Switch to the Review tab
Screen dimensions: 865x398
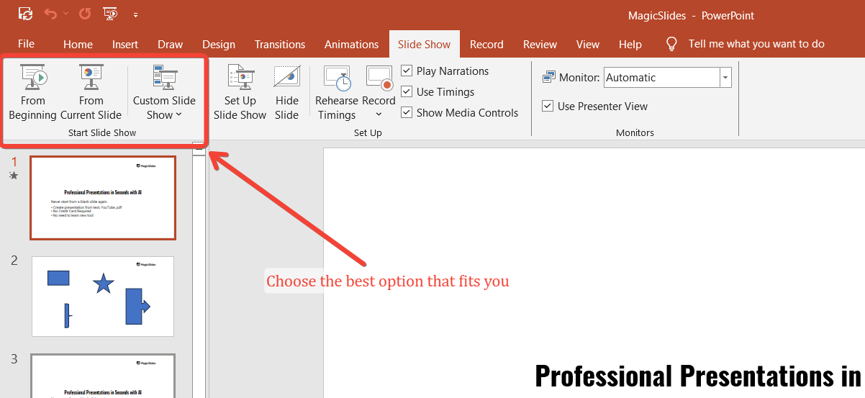[x=540, y=44]
